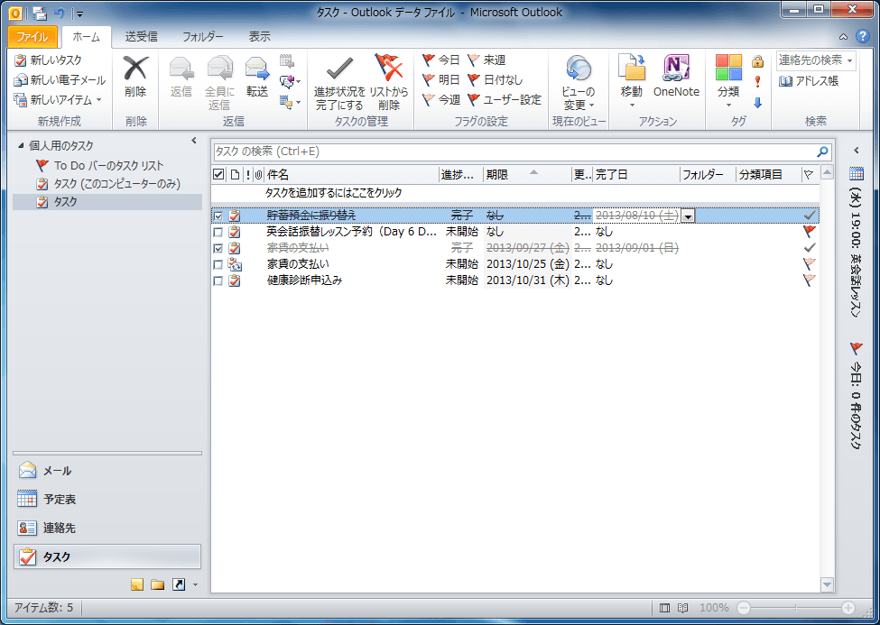880x625 pixels.
Task: Check the 家賃の支払い 2013/10/25 task checkbox
Action: (218, 264)
